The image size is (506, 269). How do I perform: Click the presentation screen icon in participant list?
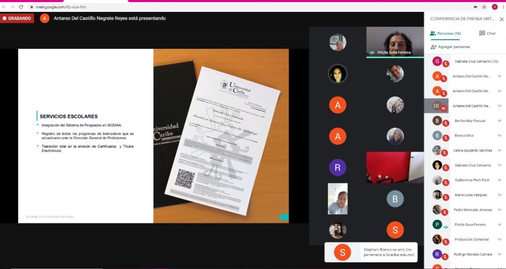(x=436, y=106)
